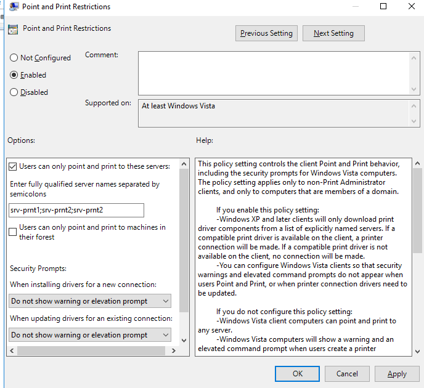Image resolution: width=424 pixels, height=388 pixels.
Task: Click the Options horizontal scrollbar thumb
Action: pyautogui.click(x=91, y=350)
